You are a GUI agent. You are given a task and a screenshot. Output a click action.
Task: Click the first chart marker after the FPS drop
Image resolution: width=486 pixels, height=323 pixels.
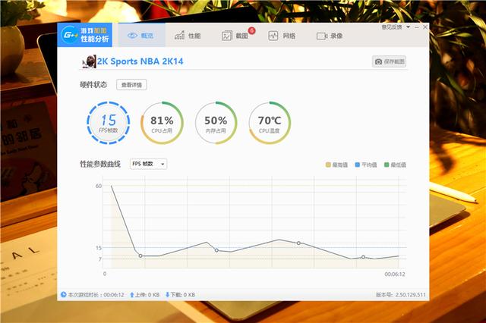(140, 256)
